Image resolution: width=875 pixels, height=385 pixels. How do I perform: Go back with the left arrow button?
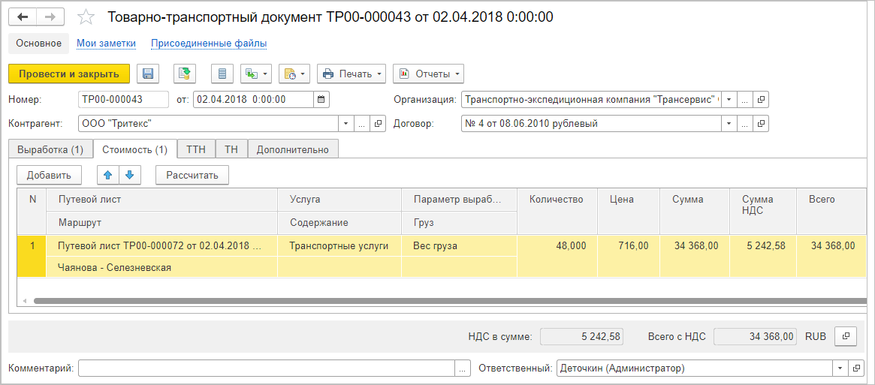pyautogui.click(x=23, y=17)
